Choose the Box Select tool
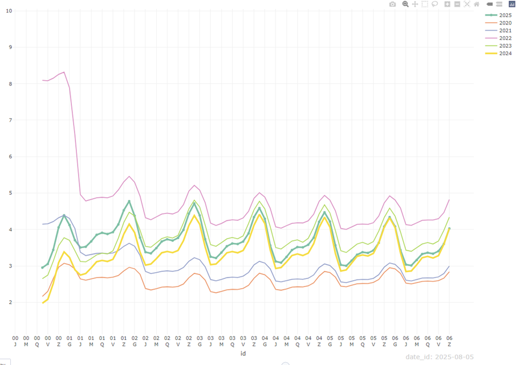The image size is (516, 365). pos(425,4)
